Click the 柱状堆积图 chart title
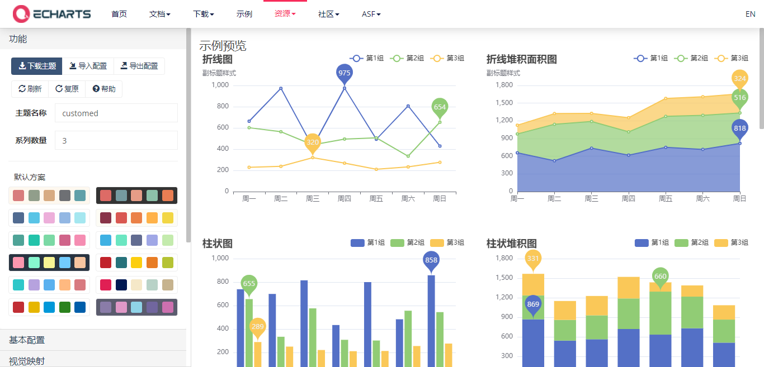The image size is (764, 367). [512, 244]
